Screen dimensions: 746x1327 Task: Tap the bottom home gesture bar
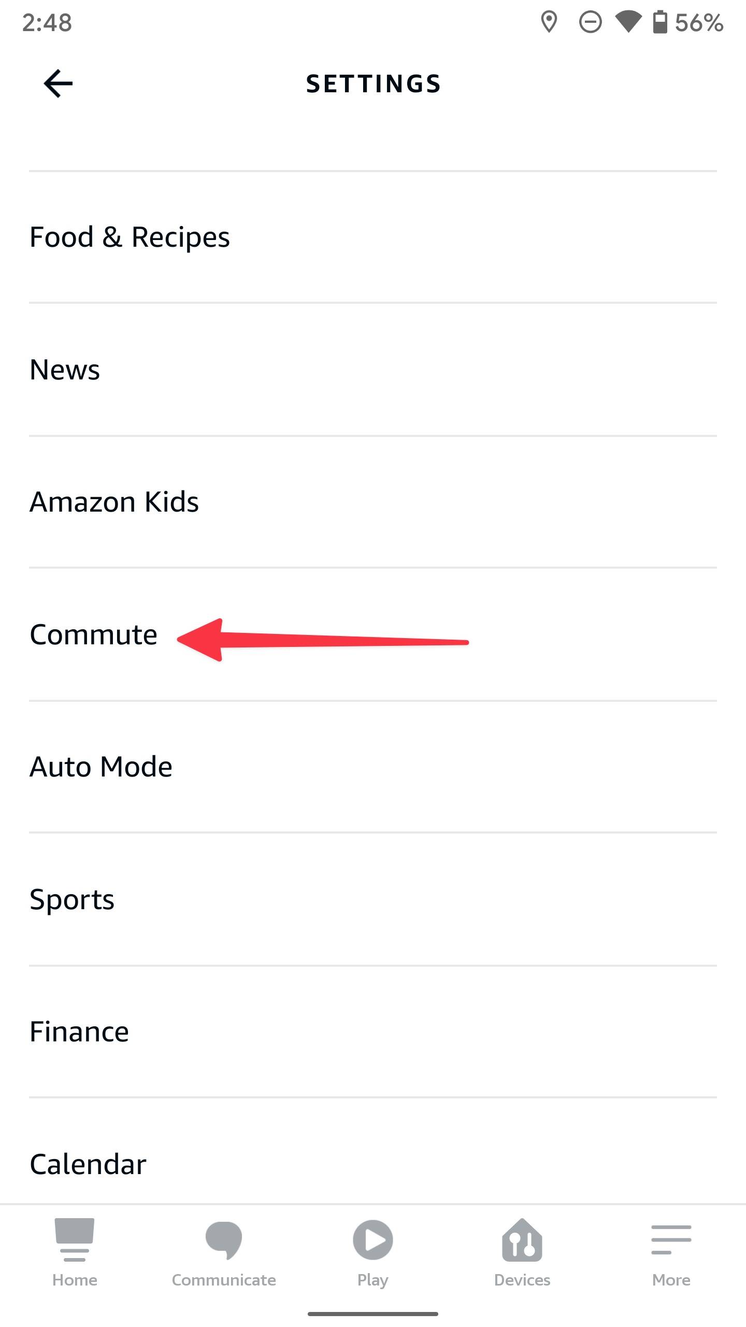(373, 1314)
